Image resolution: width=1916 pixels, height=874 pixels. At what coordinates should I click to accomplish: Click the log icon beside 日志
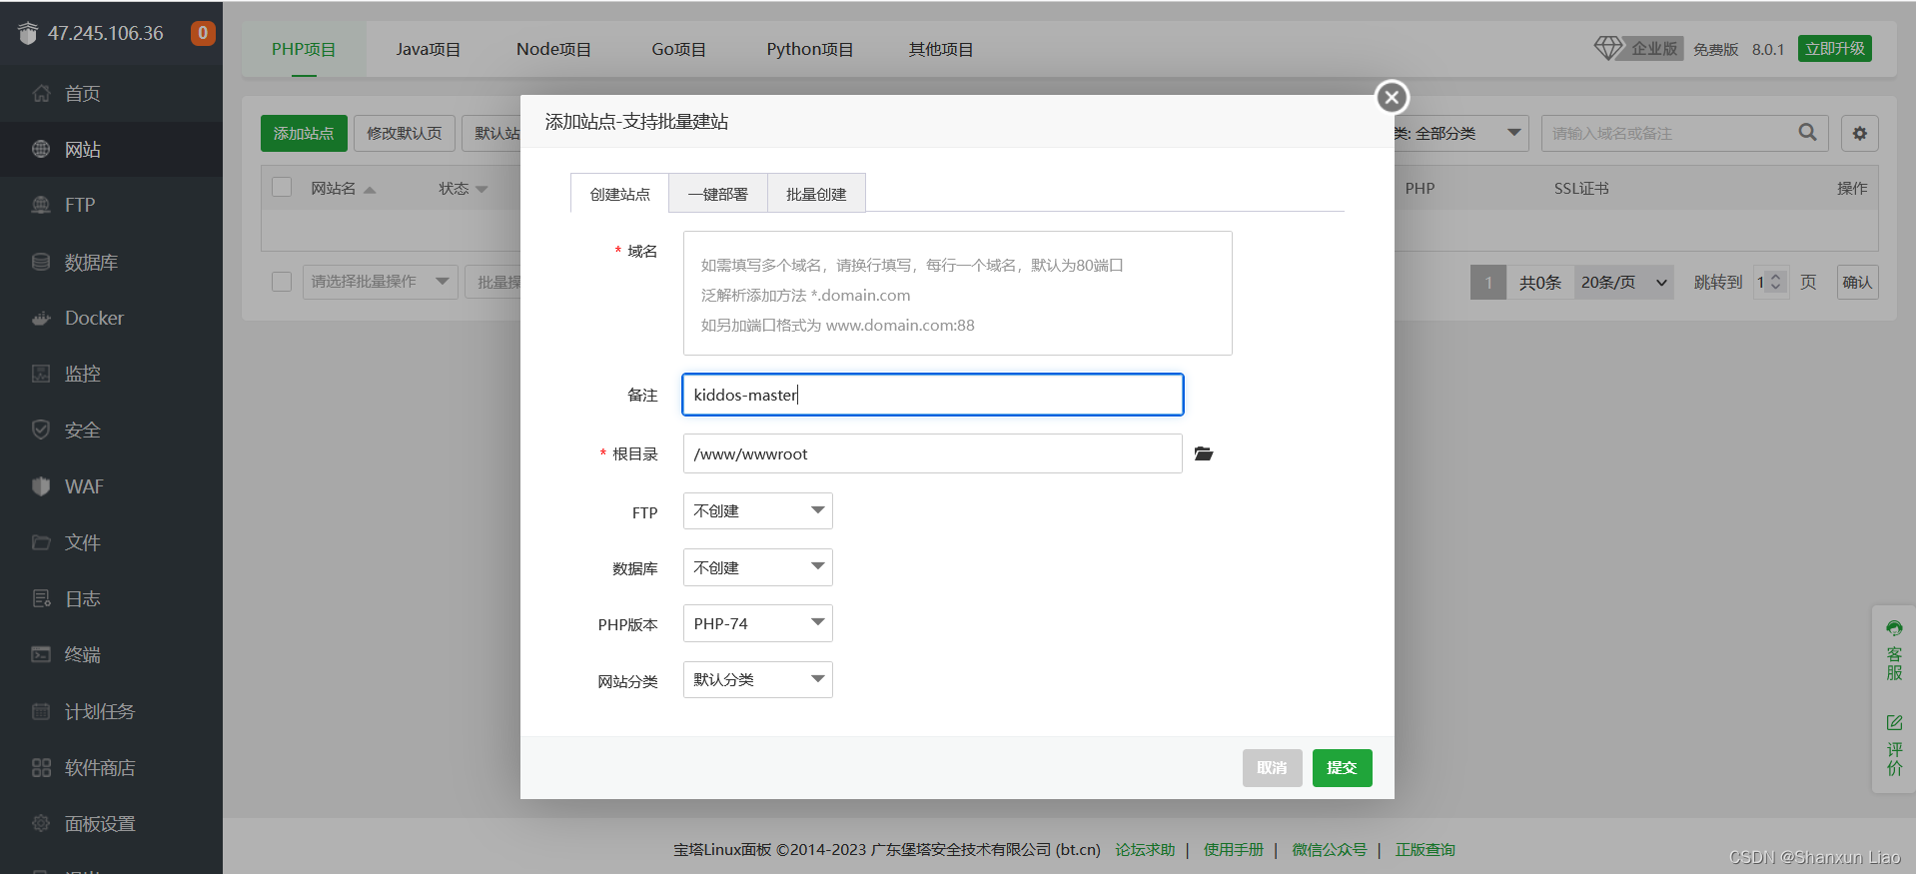click(41, 598)
